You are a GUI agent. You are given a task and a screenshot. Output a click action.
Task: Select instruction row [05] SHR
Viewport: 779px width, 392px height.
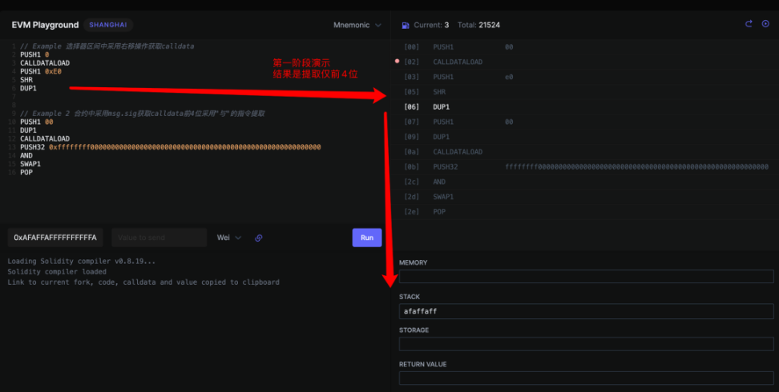tap(585, 92)
